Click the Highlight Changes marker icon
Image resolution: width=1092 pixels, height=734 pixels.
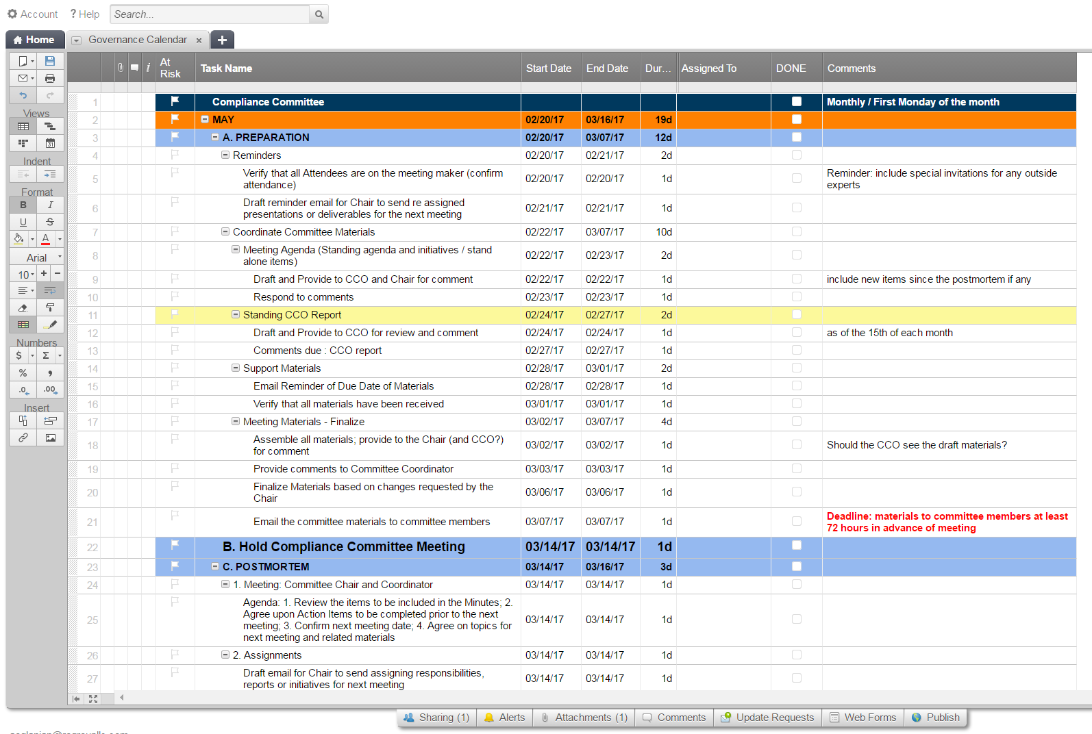[x=50, y=325]
